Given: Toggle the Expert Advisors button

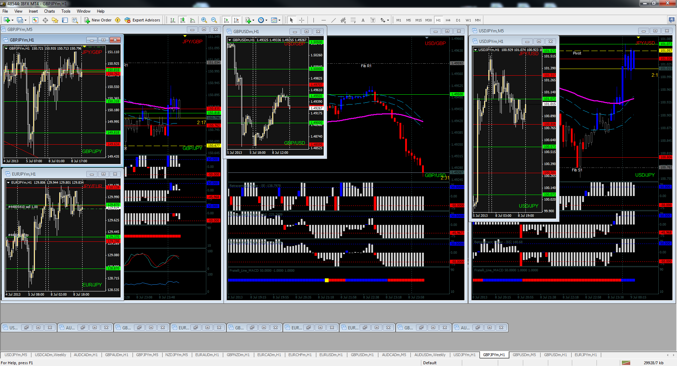Looking at the screenshot, I should (142, 20).
